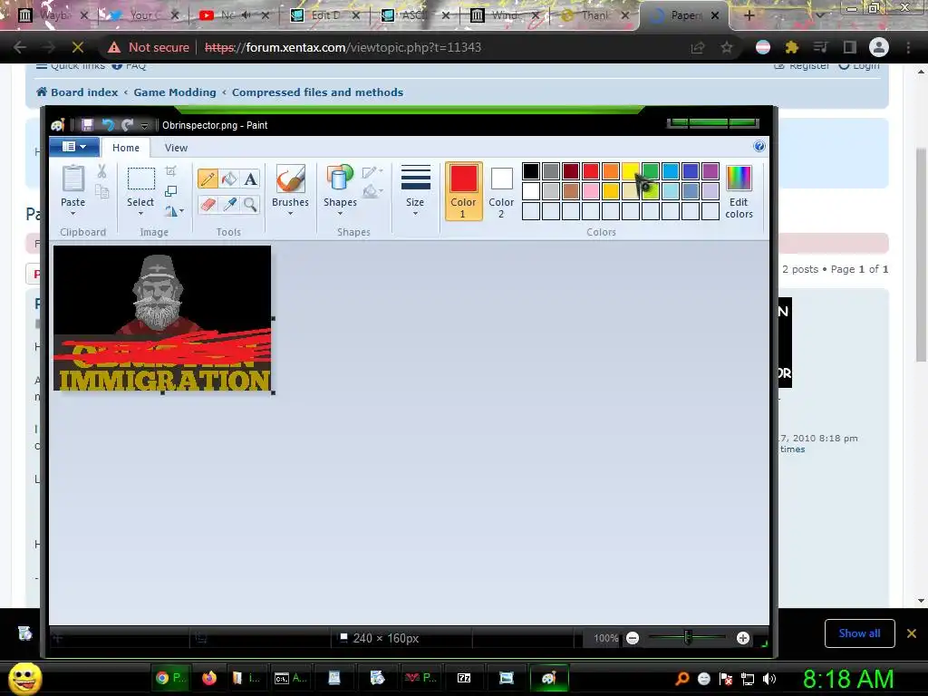This screenshot has width=928, height=696.
Task: Click the smiley Start button
Action: pos(24,678)
